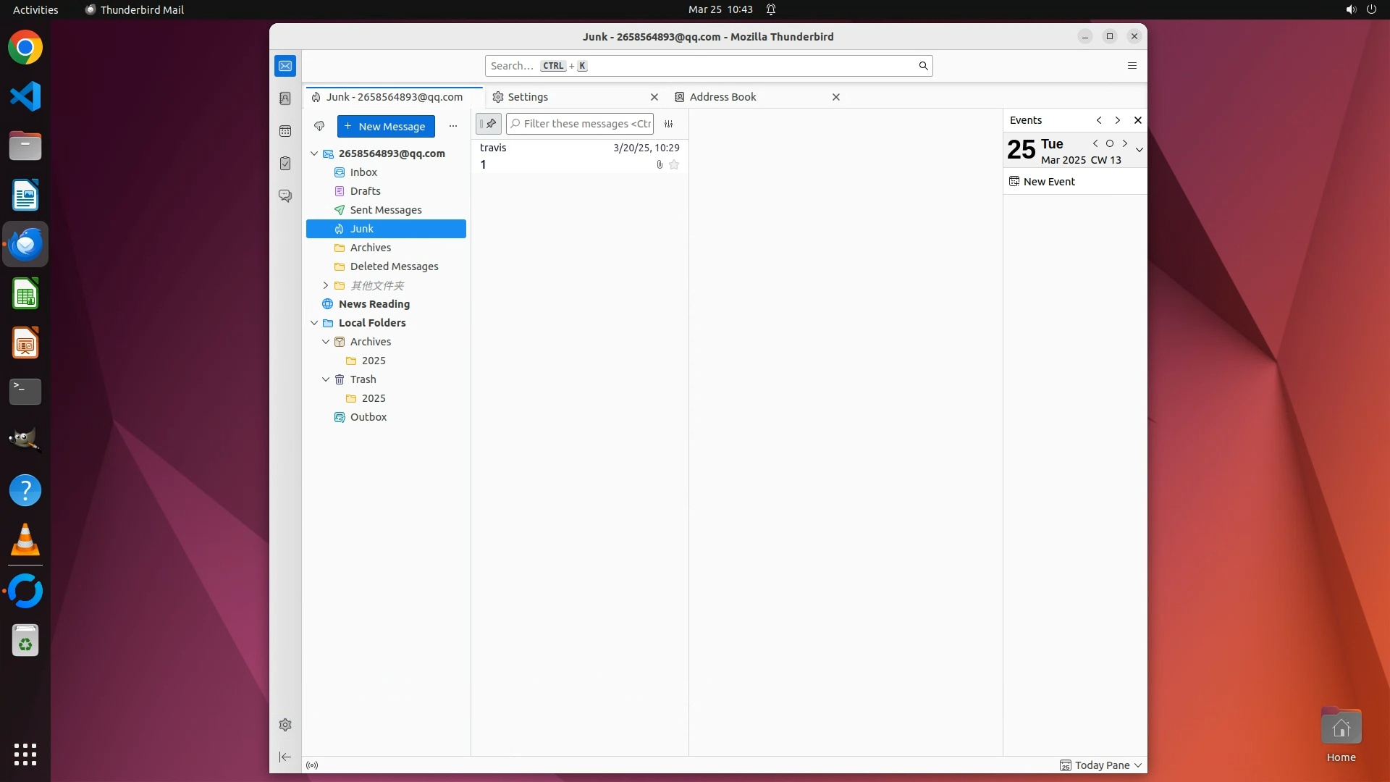Screen dimensions: 1390x782
Task: Open message list display options icon
Action: pyautogui.click(x=669, y=124)
